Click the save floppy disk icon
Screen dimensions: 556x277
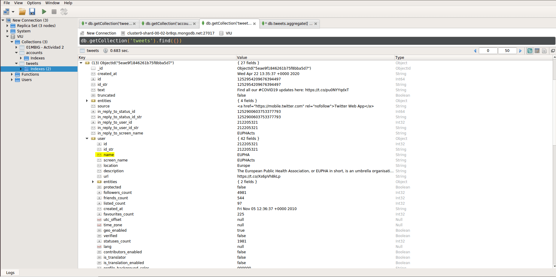[x=32, y=12]
